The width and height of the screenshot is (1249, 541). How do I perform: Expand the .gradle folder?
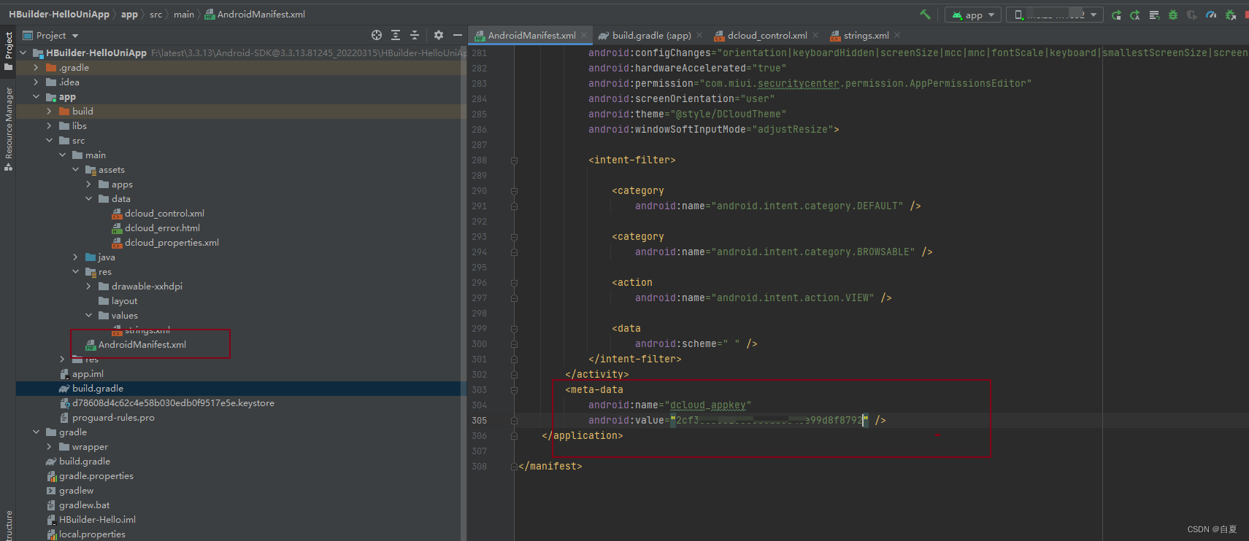coord(36,67)
